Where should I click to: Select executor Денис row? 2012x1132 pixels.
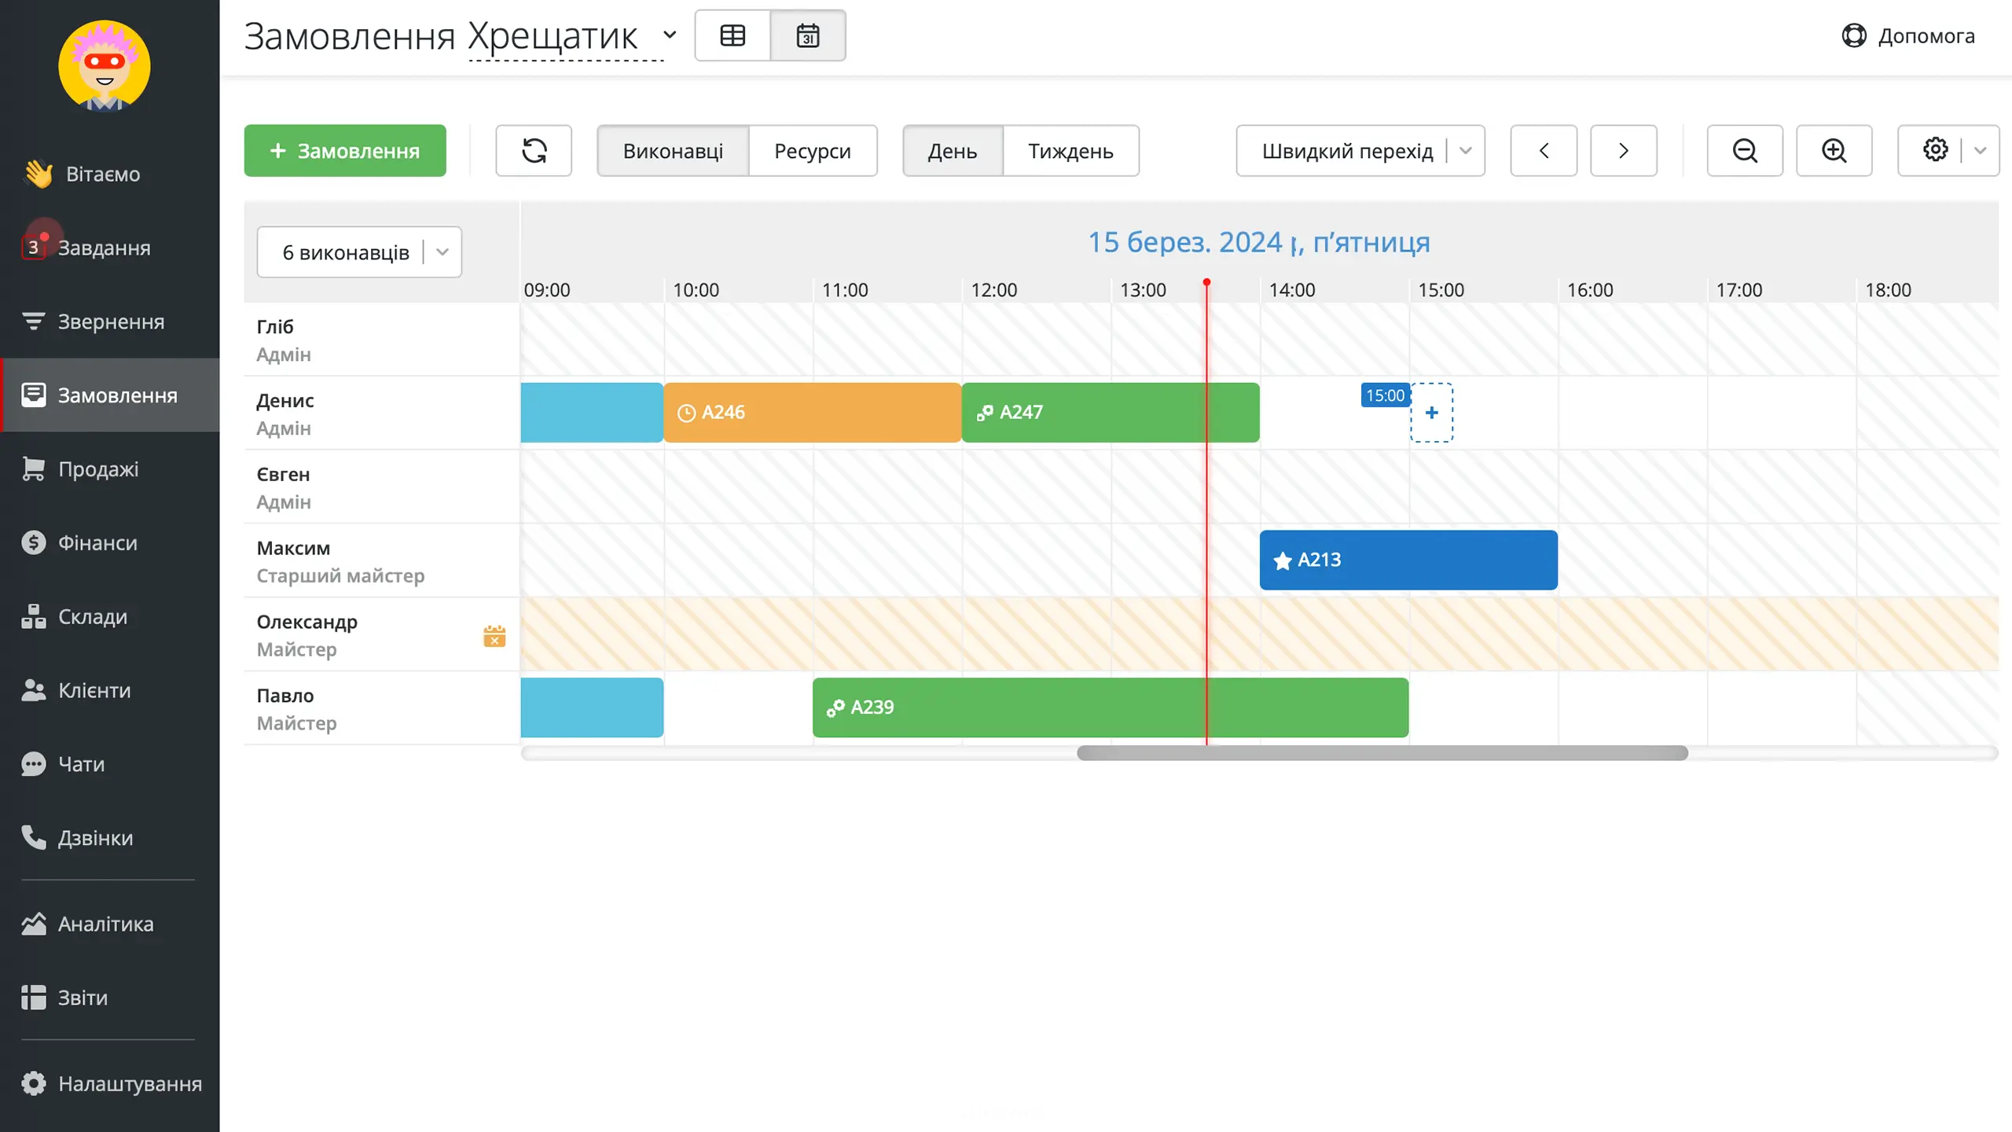(x=381, y=413)
